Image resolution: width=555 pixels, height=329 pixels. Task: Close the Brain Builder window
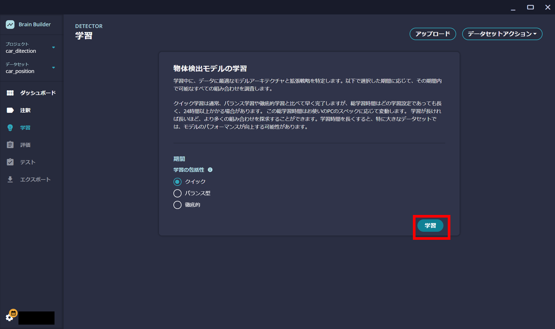tap(548, 7)
